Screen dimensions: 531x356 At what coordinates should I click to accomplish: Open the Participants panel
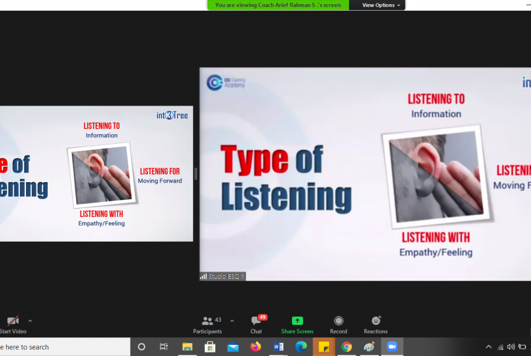click(x=208, y=324)
